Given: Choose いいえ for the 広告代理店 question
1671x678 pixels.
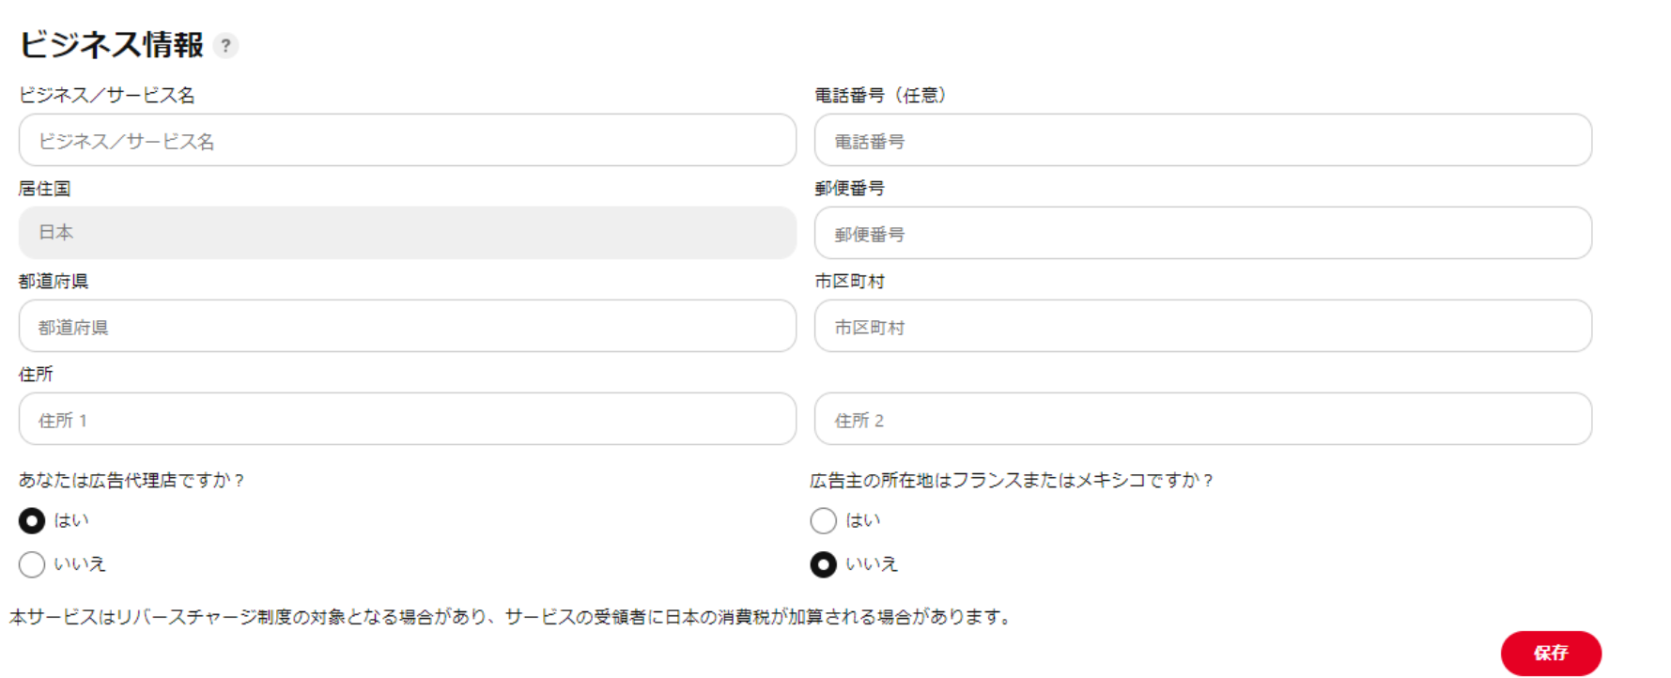Looking at the screenshot, I should coord(32,564).
